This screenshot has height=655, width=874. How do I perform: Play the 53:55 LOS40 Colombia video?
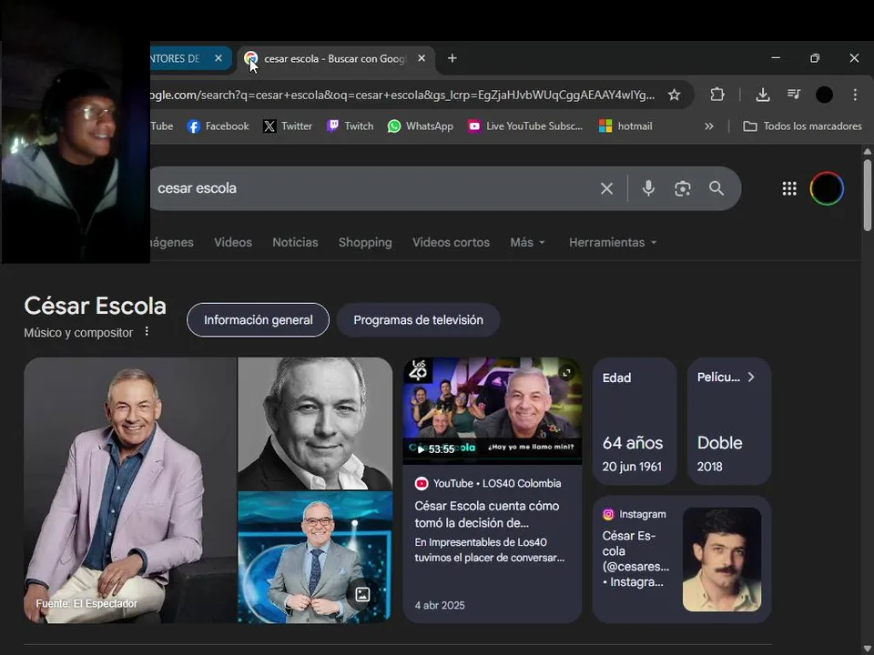click(x=493, y=410)
